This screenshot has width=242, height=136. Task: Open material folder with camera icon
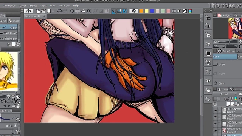pyautogui.click(x=208, y=18)
